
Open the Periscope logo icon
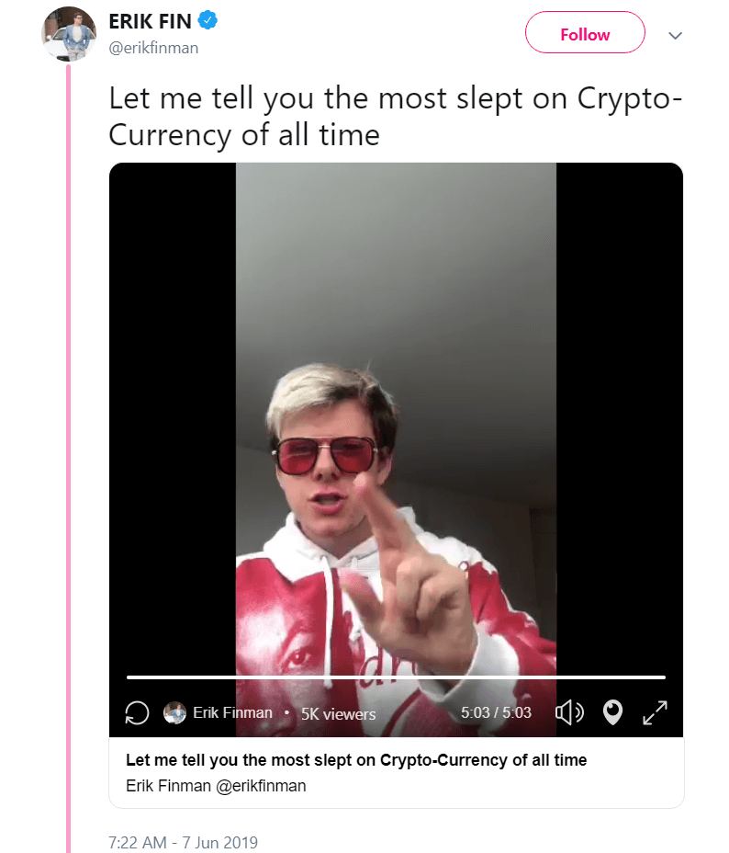coord(612,712)
